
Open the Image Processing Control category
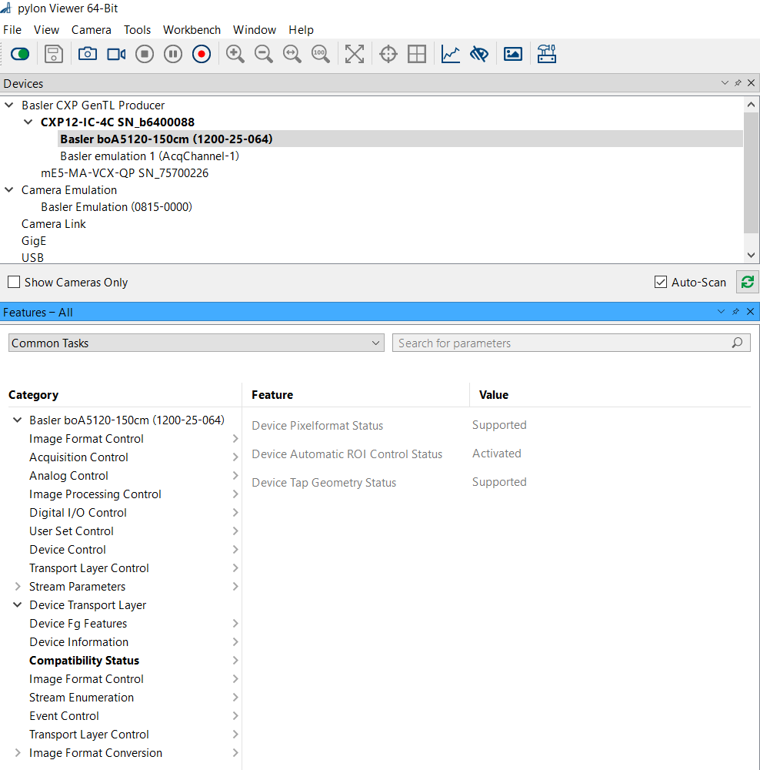click(95, 494)
